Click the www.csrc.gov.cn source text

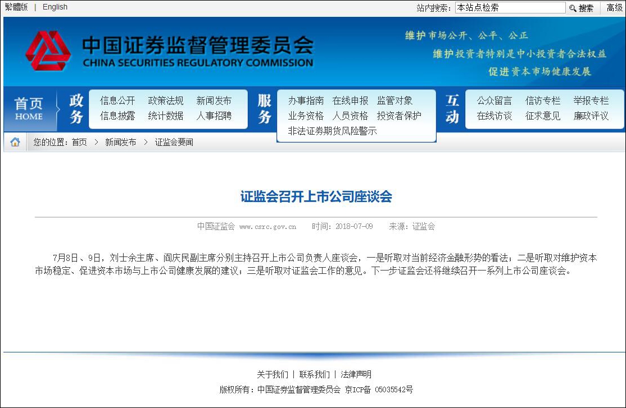tap(268, 227)
